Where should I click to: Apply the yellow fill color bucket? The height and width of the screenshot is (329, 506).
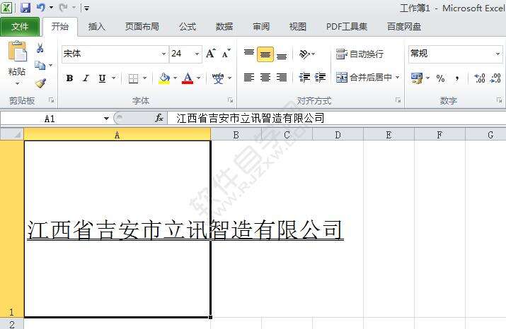(164, 78)
